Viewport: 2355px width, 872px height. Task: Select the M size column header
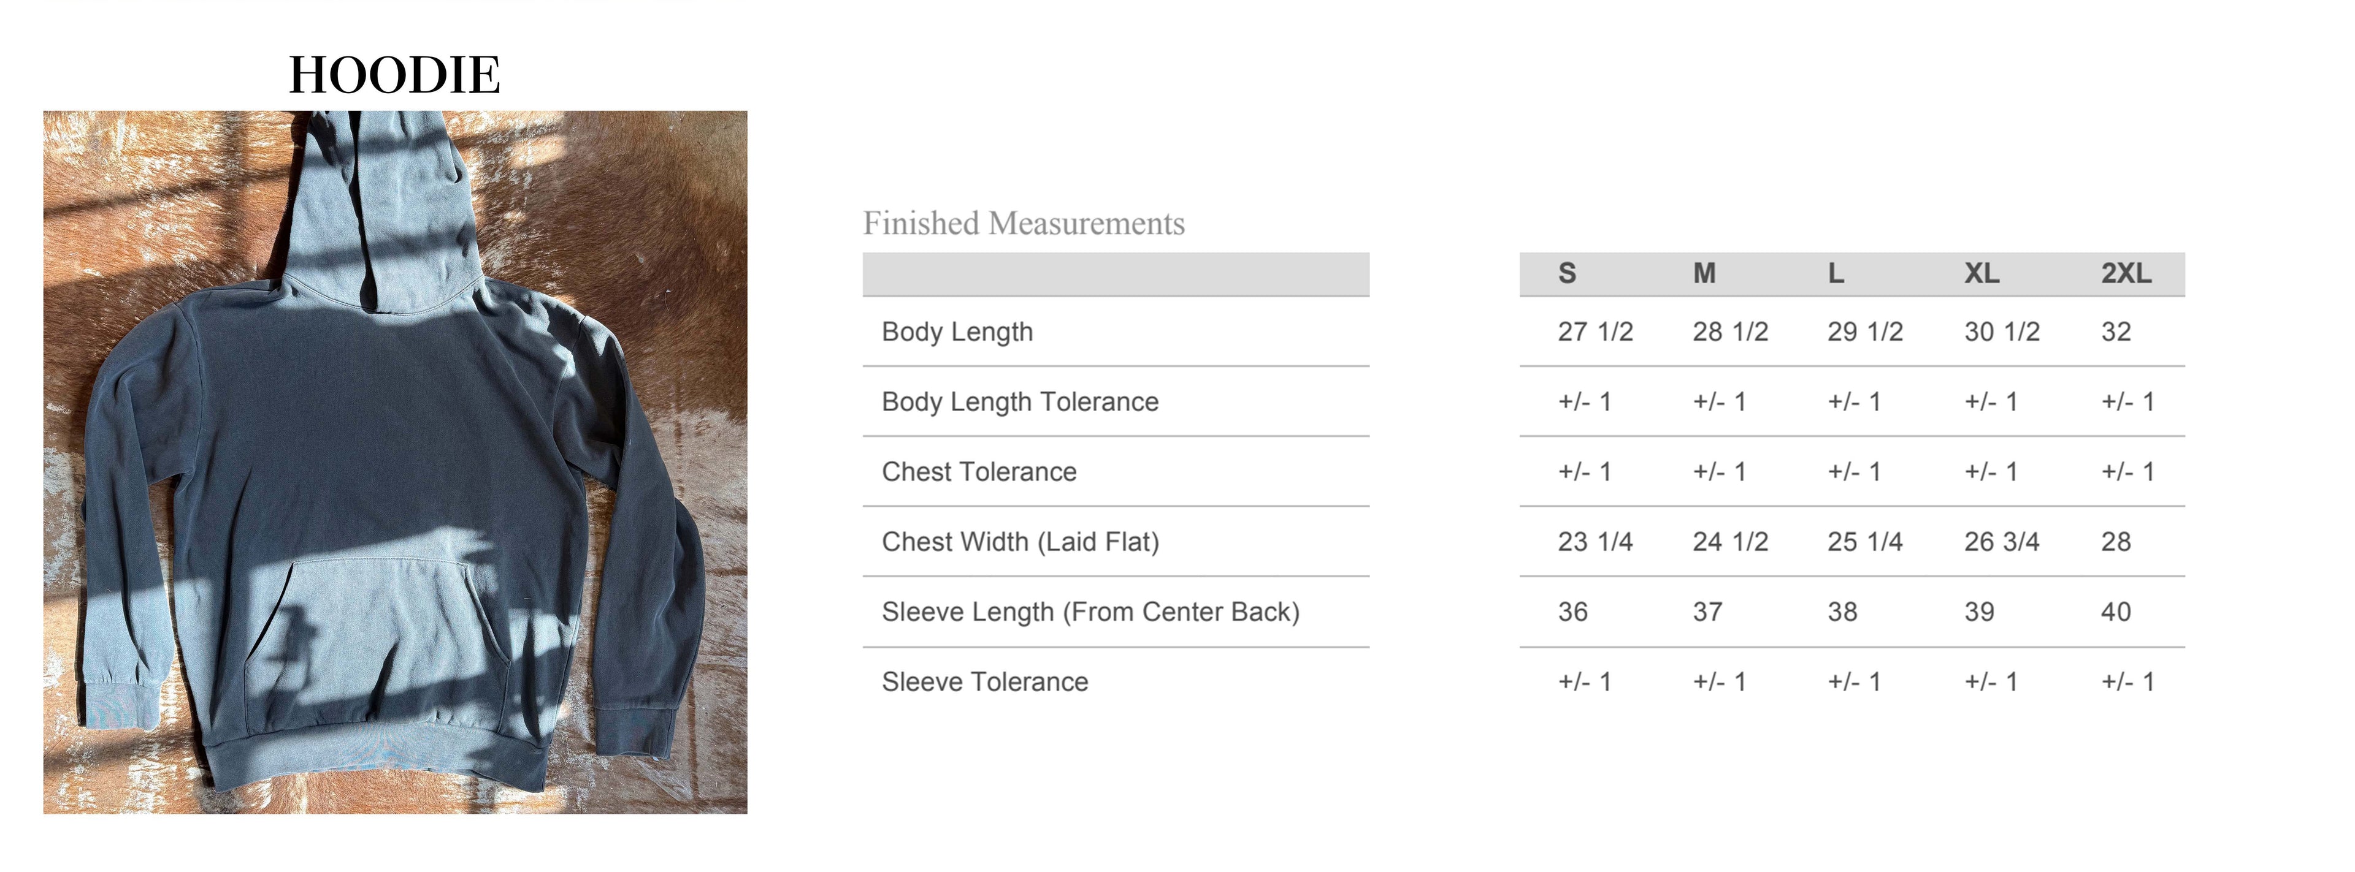1704,273
